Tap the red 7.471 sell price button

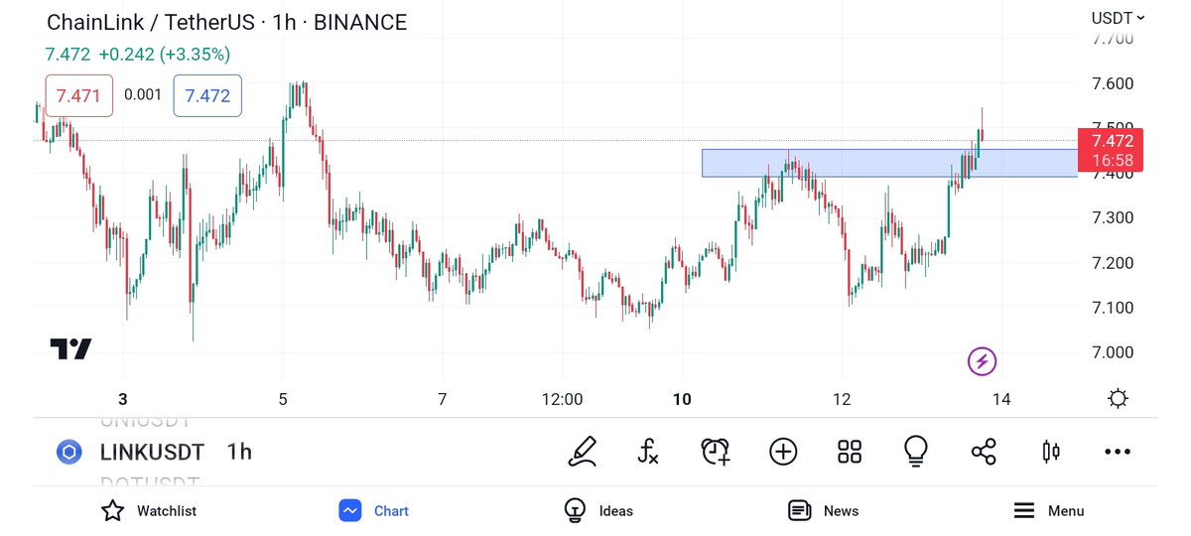(78, 95)
